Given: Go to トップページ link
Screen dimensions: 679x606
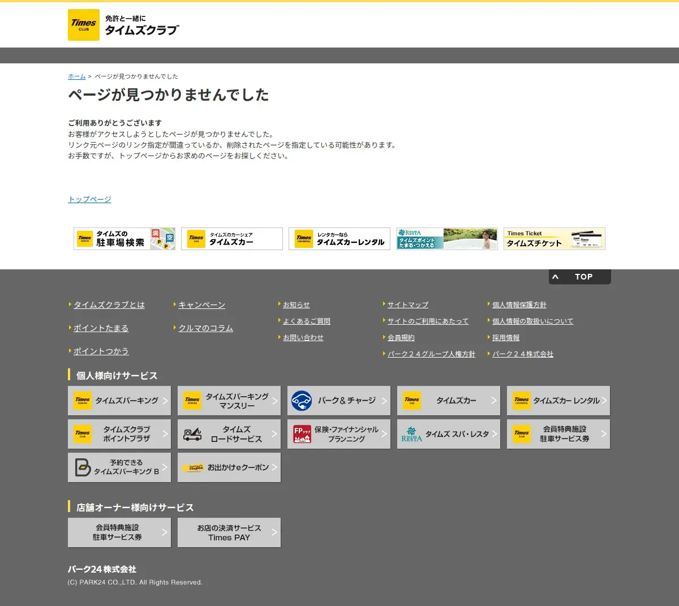Looking at the screenshot, I should [89, 199].
